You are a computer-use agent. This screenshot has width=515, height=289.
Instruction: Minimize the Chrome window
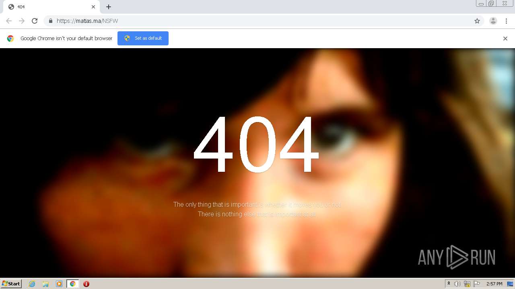pos(481,4)
